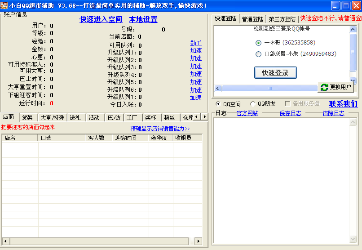
Task: Open the 货架 tab
Action: [27, 117]
